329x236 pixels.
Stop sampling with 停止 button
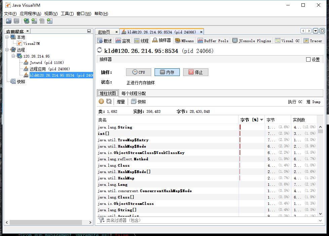(x=196, y=72)
